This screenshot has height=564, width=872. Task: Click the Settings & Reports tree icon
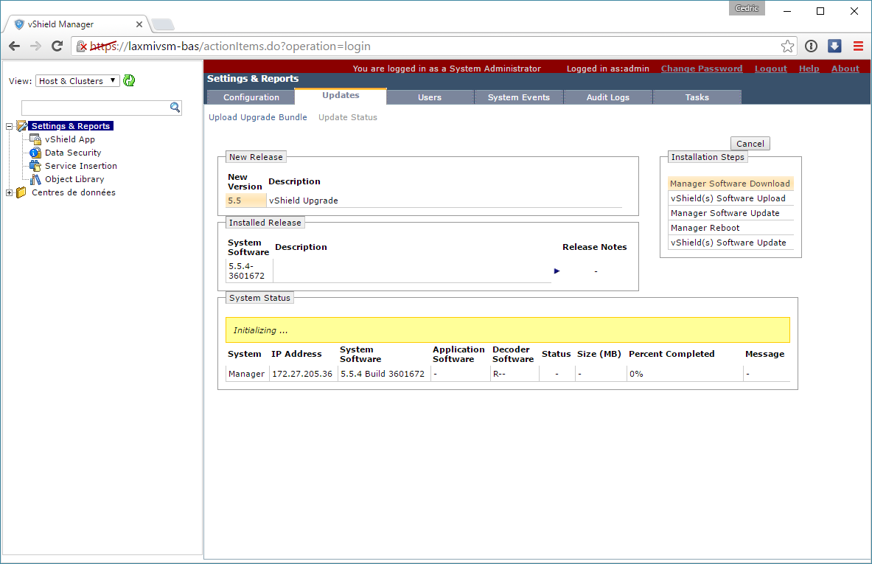21,126
